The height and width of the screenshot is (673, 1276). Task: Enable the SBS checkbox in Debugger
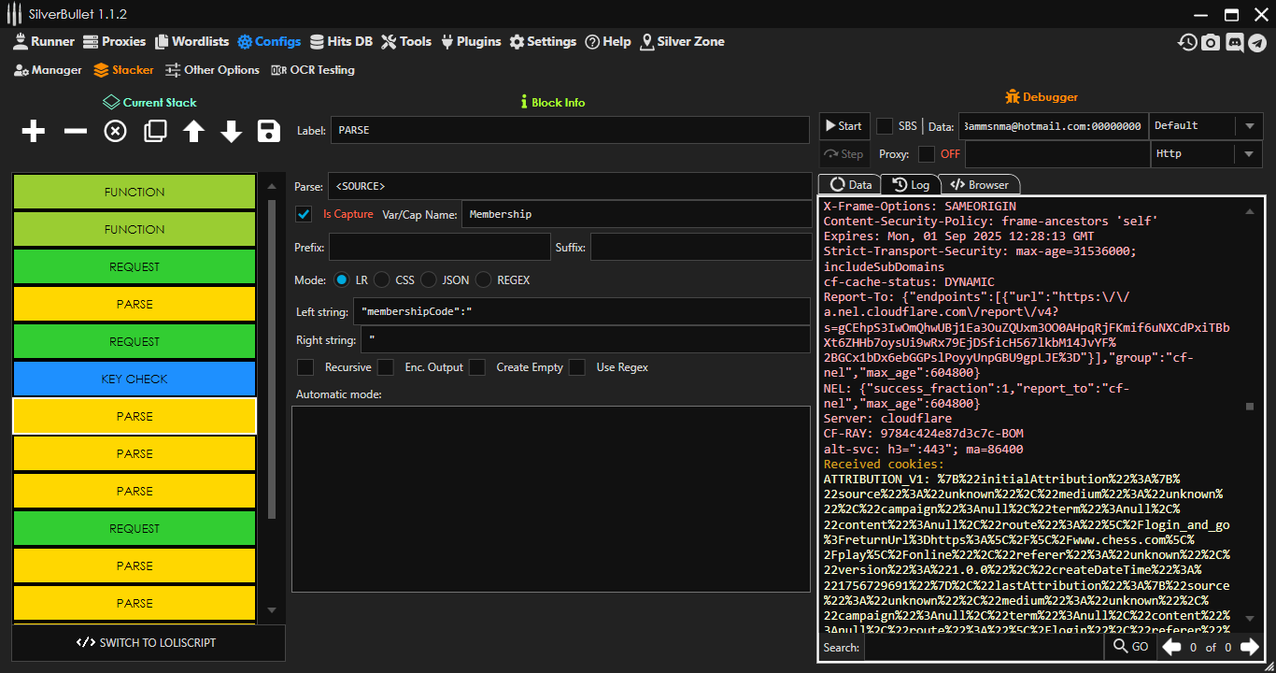point(885,126)
